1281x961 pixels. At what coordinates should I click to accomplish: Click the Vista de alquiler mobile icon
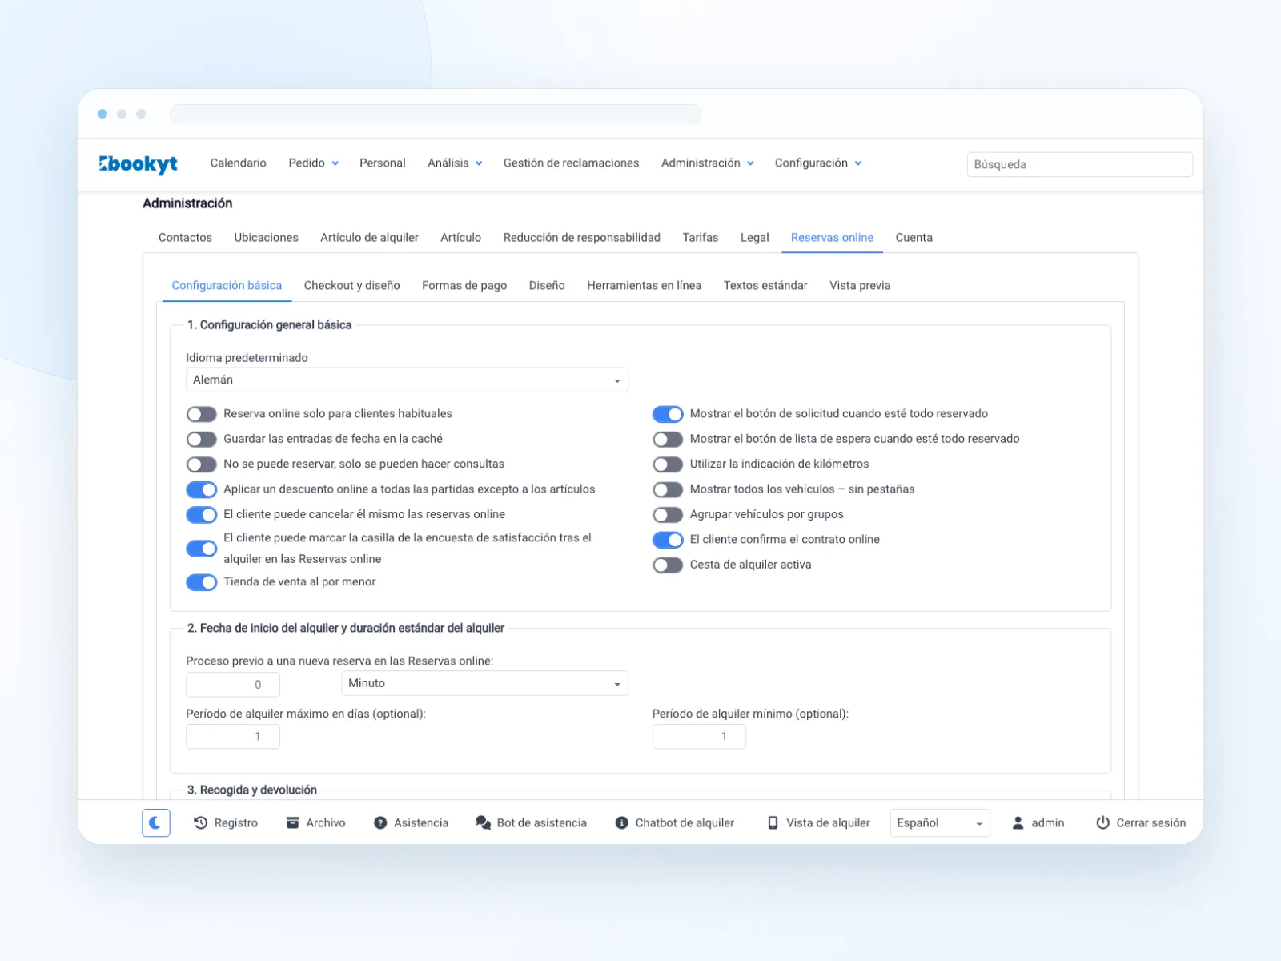pos(773,822)
